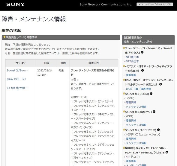Open the IPOE 工事・障害情報 link
Viewport: 177px width, 166px height.
[x=138, y=89]
